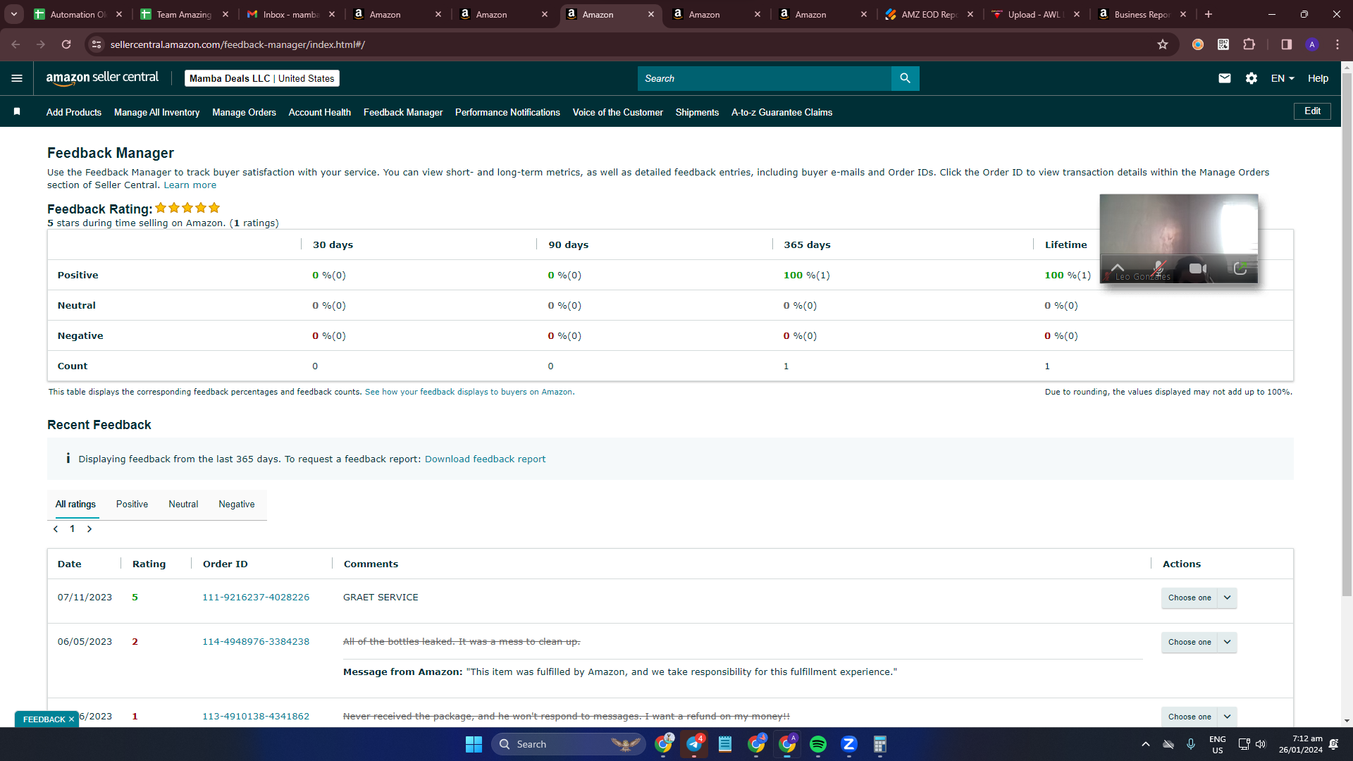Open the mail messages icon

point(1225,78)
